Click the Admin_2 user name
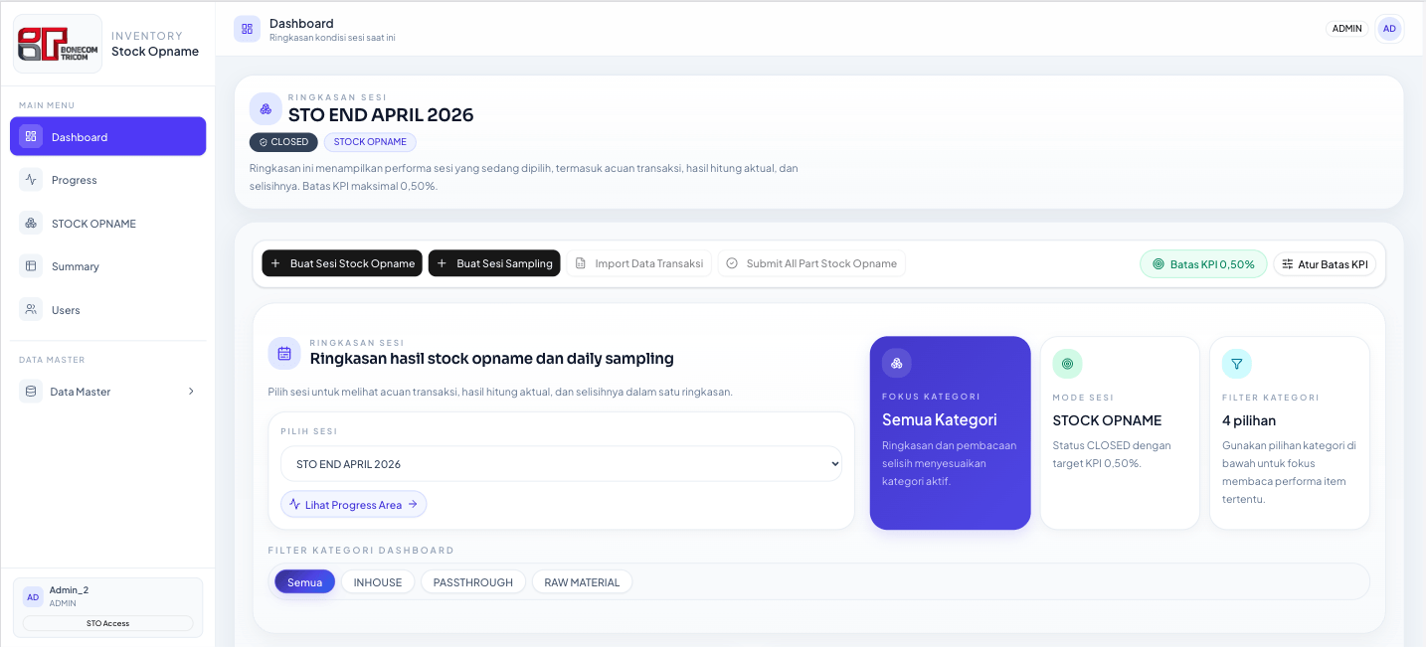The image size is (1426, 647). tap(69, 590)
